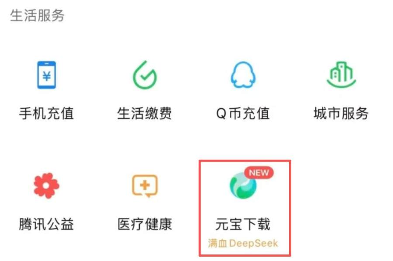Tap the checkmark inside the green circle icon
The width and height of the screenshot is (393, 261).
[145, 76]
